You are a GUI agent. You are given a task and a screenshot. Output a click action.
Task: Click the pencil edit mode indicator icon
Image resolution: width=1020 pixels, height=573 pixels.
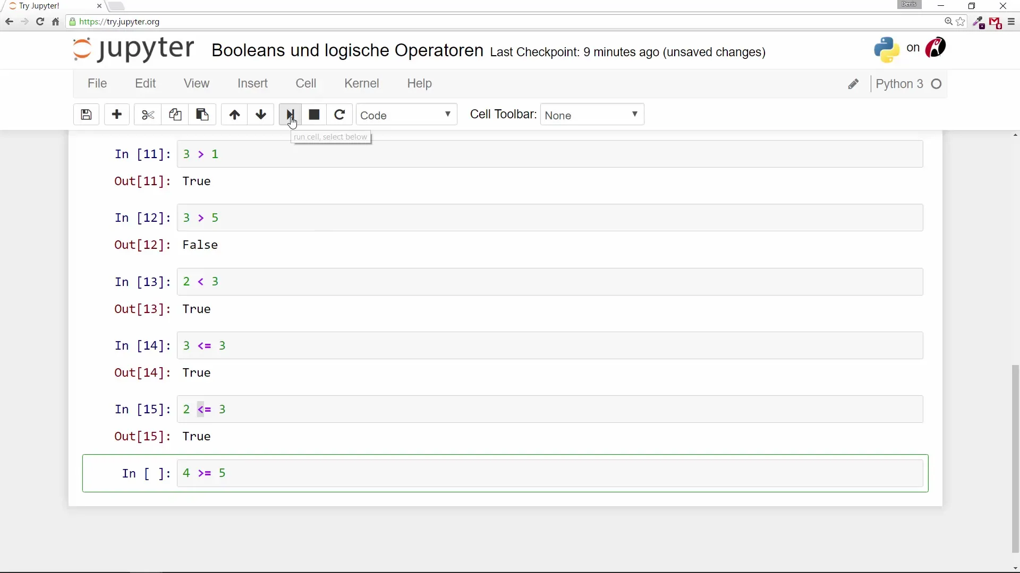tap(853, 84)
